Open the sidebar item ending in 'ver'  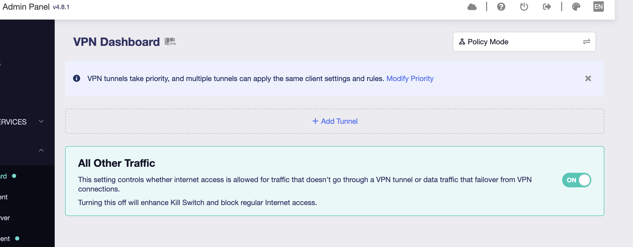(5, 218)
